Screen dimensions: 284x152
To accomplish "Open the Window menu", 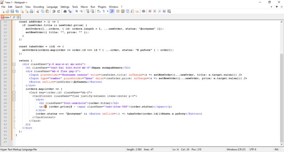I will [x=114, y=7].
